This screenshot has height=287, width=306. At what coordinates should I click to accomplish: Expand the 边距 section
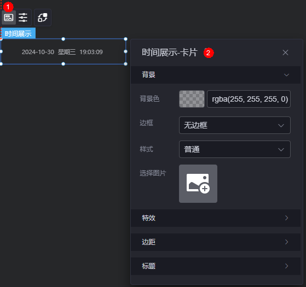tap(216, 242)
